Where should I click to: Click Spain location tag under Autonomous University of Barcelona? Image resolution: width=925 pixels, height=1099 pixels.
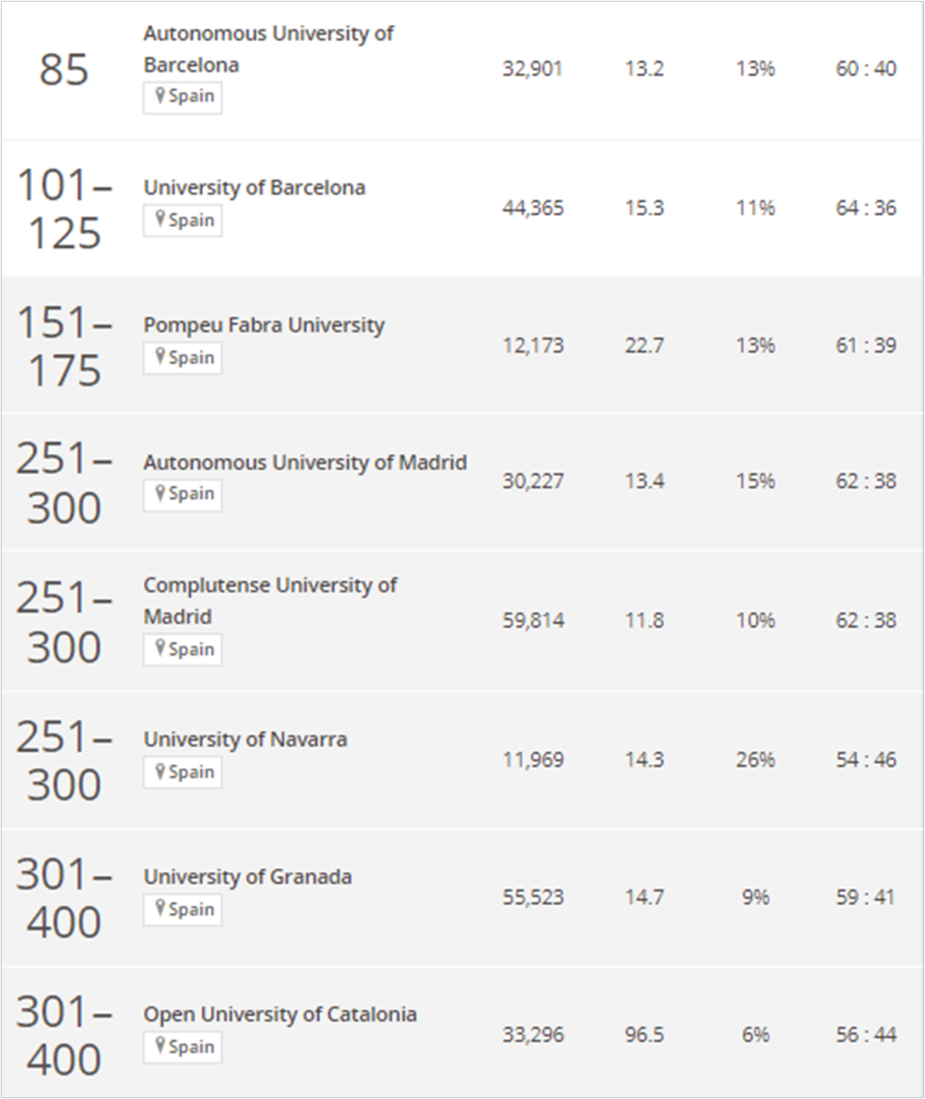182,97
